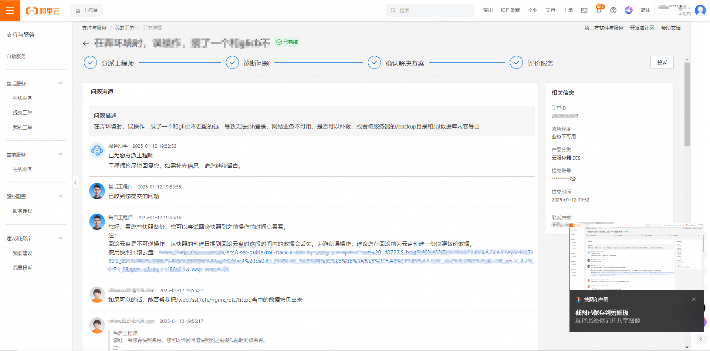
Task: Open the 工作台 workbench shortcut
Action: point(86,10)
